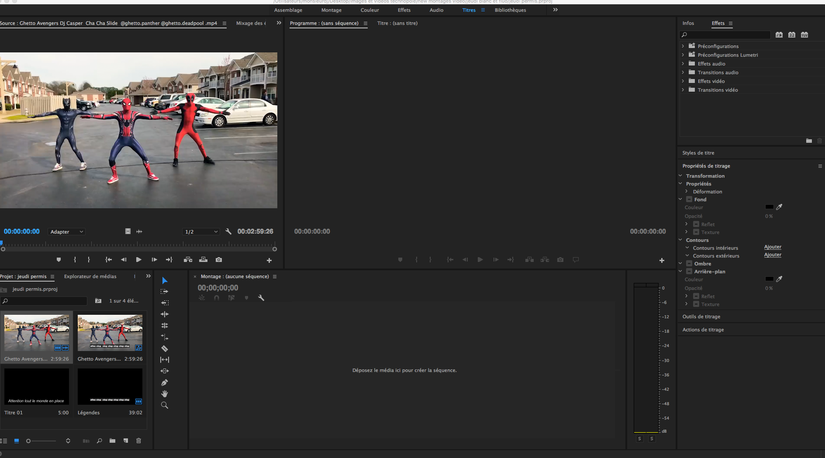
Task: Click Overwrite button in source monitor
Action: [x=203, y=259]
